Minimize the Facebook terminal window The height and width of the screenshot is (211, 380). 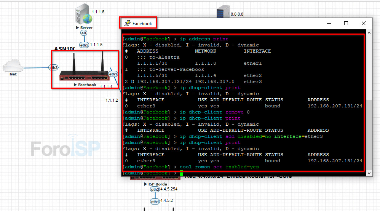pos(329,23)
